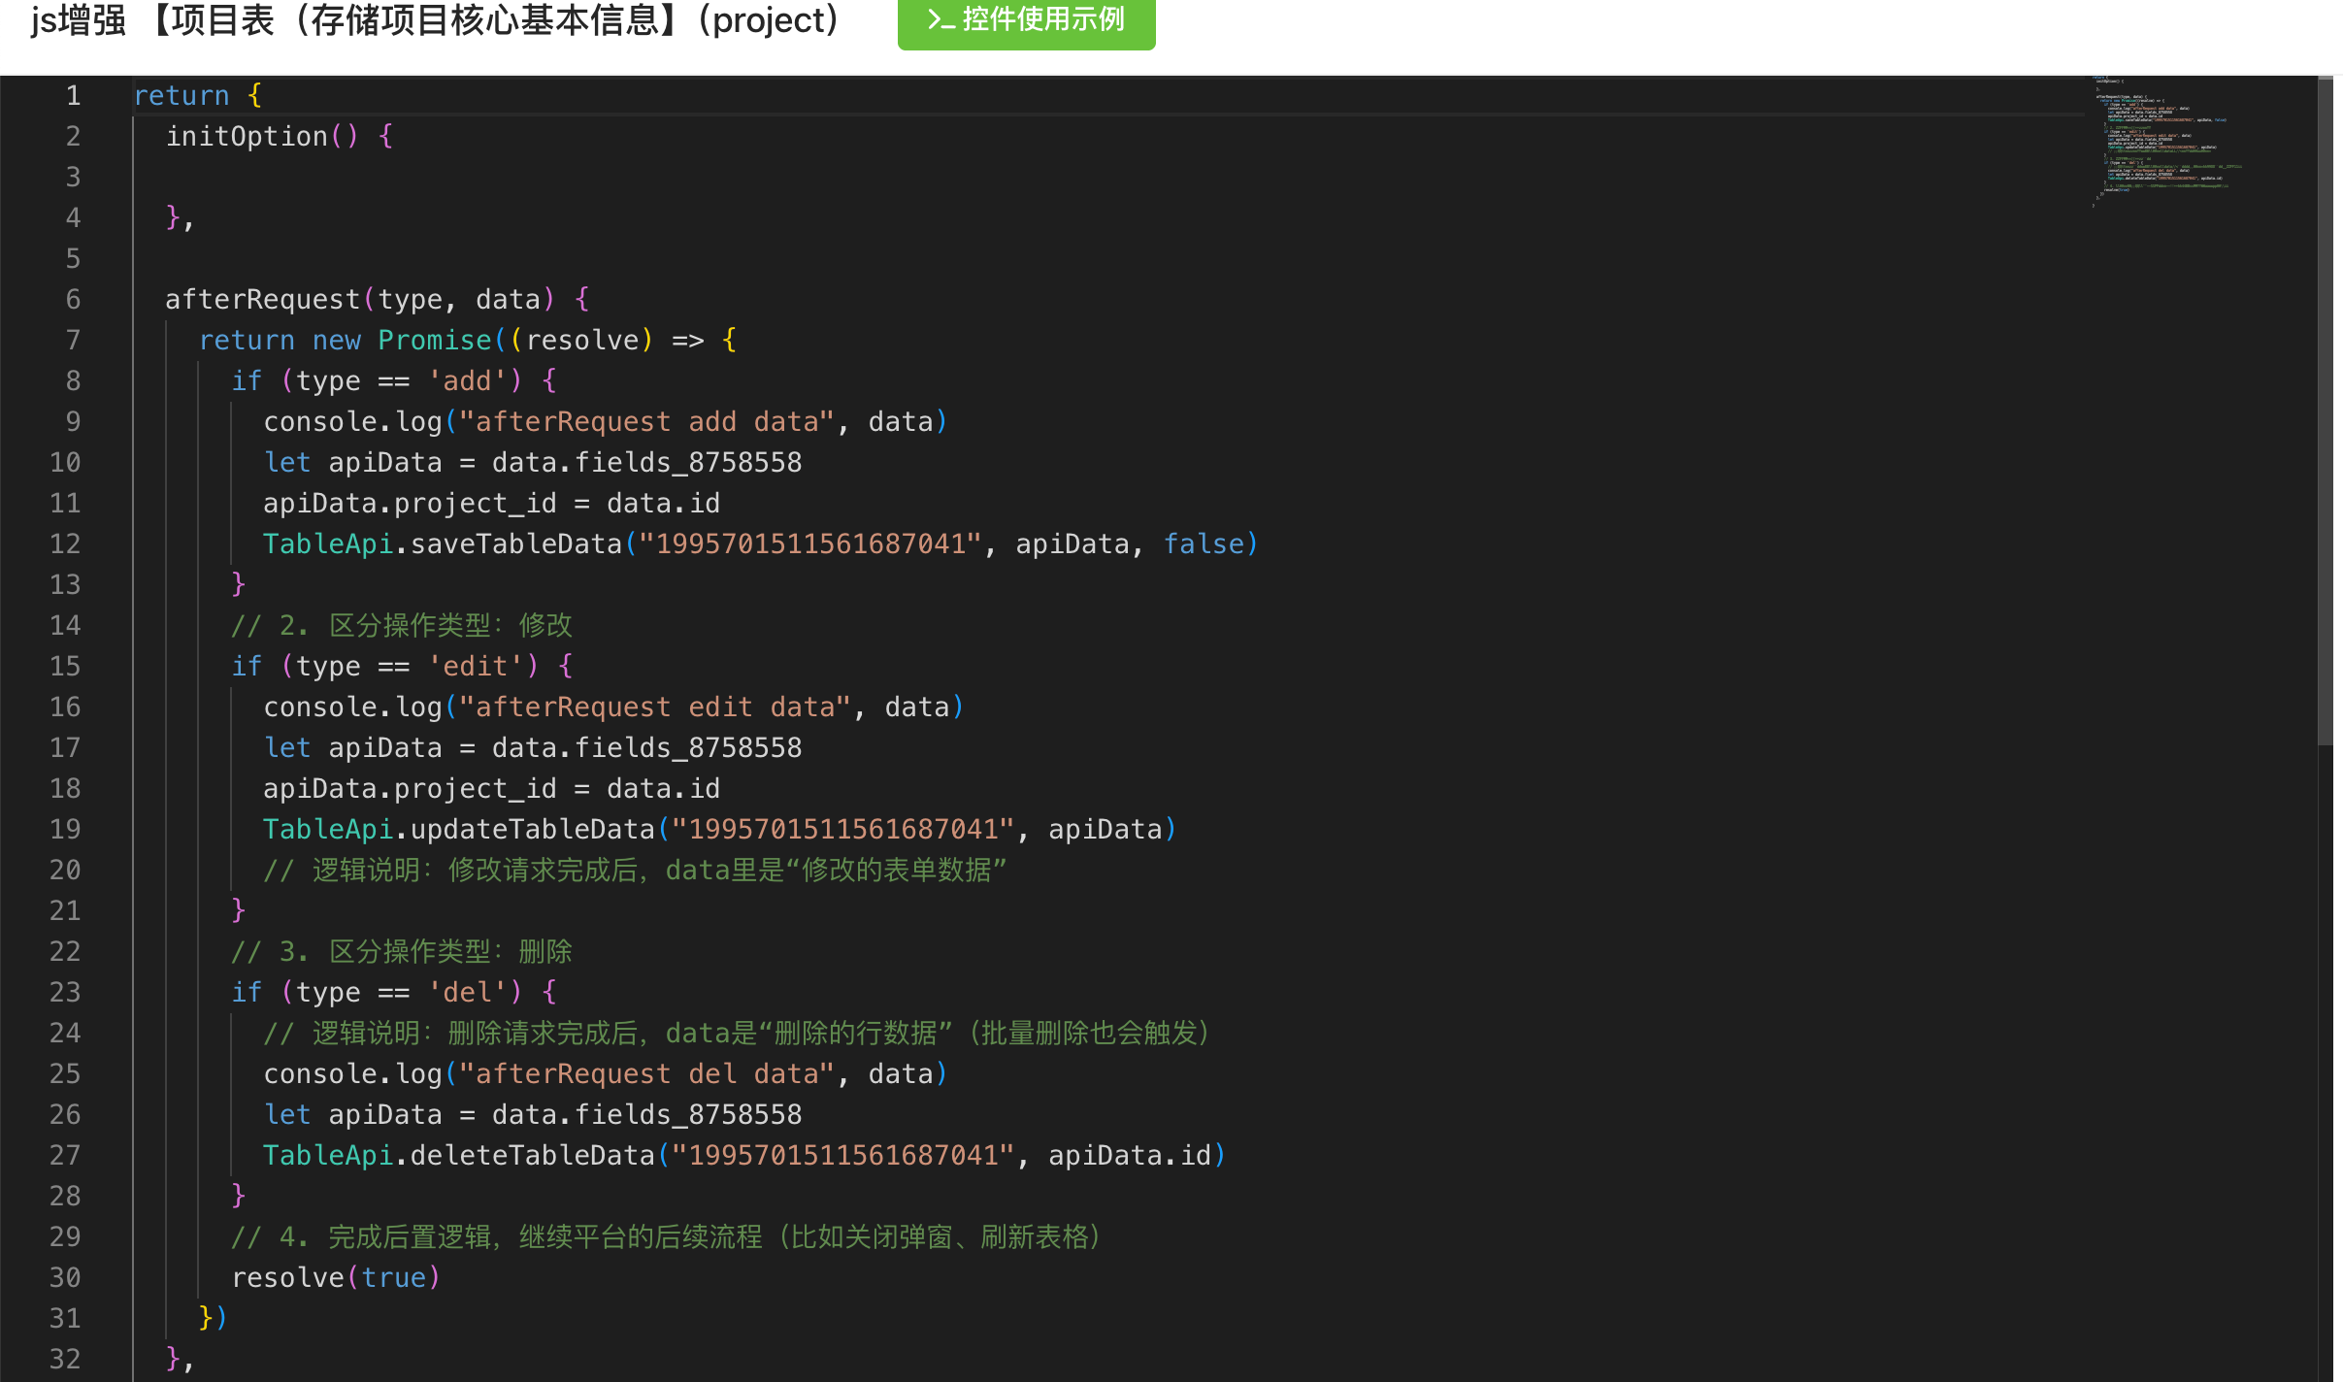Click saveTableData call on line 12

click(515, 543)
